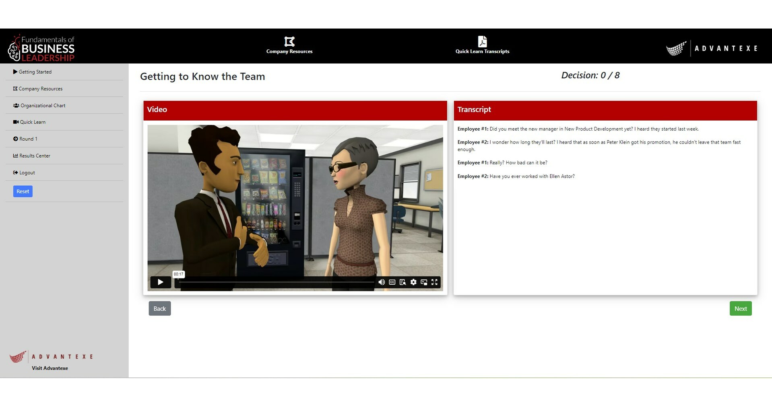772x404 pixels.
Task: Click the Company Resources icon in top bar
Action: coord(289,41)
